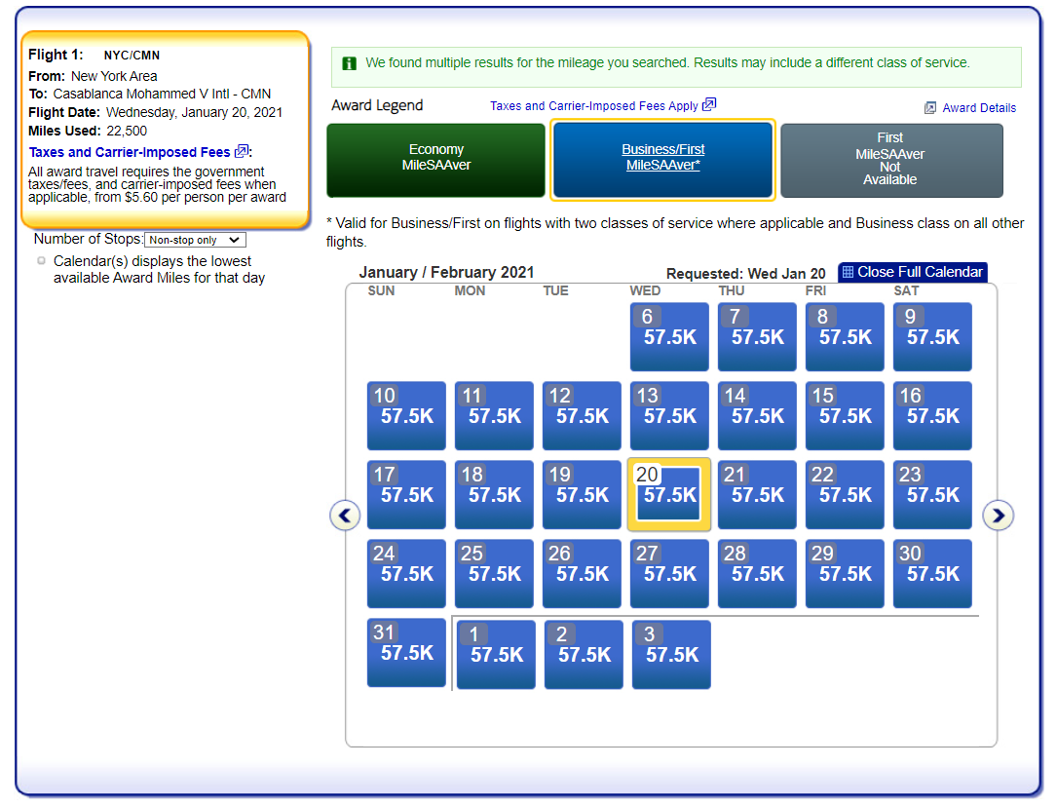The image size is (1057, 805).
Task: Click Taxes and Carrier-Imposed Fees in flight summary
Action: [x=130, y=152]
